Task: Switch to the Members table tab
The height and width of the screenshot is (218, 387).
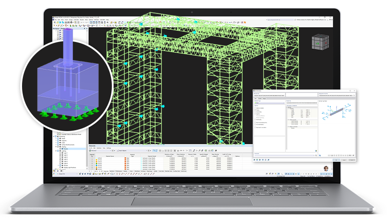Action: (137, 171)
